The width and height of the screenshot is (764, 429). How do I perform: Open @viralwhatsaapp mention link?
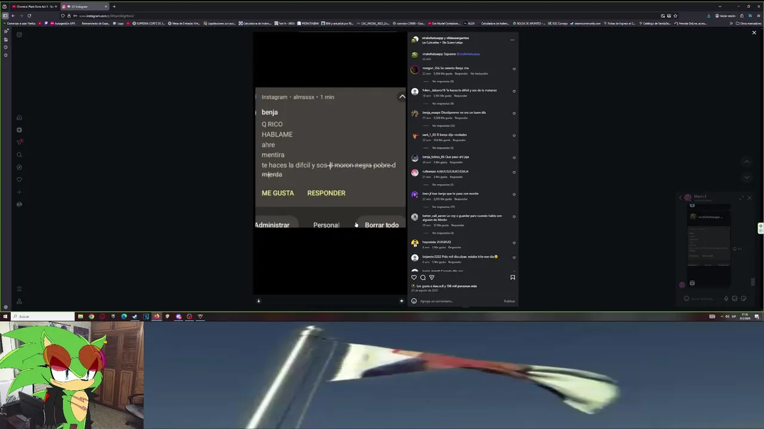468,54
